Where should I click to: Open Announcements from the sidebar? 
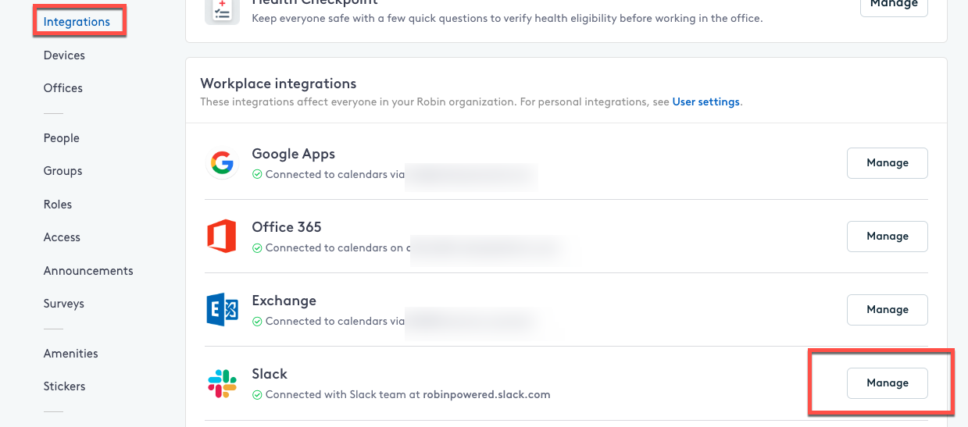(x=88, y=271)
